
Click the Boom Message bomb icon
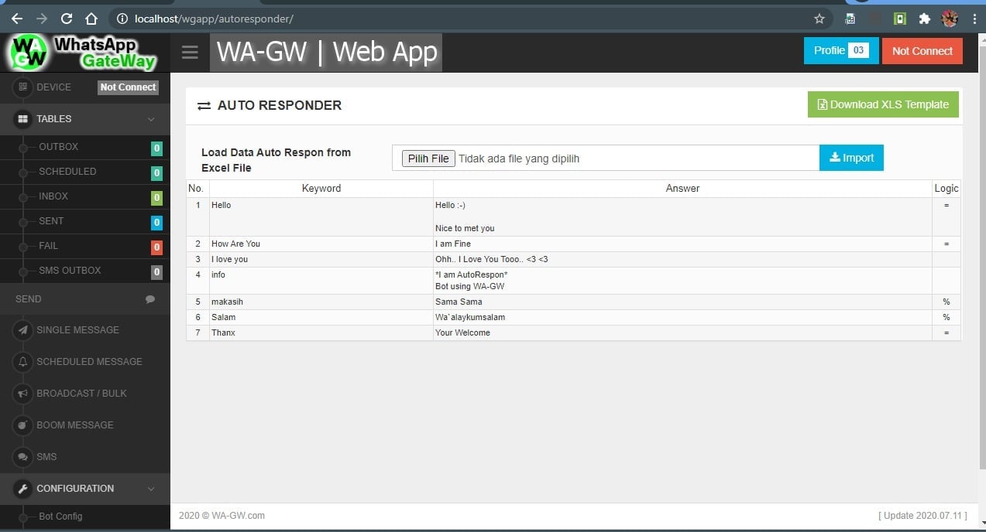pos(23,425)
